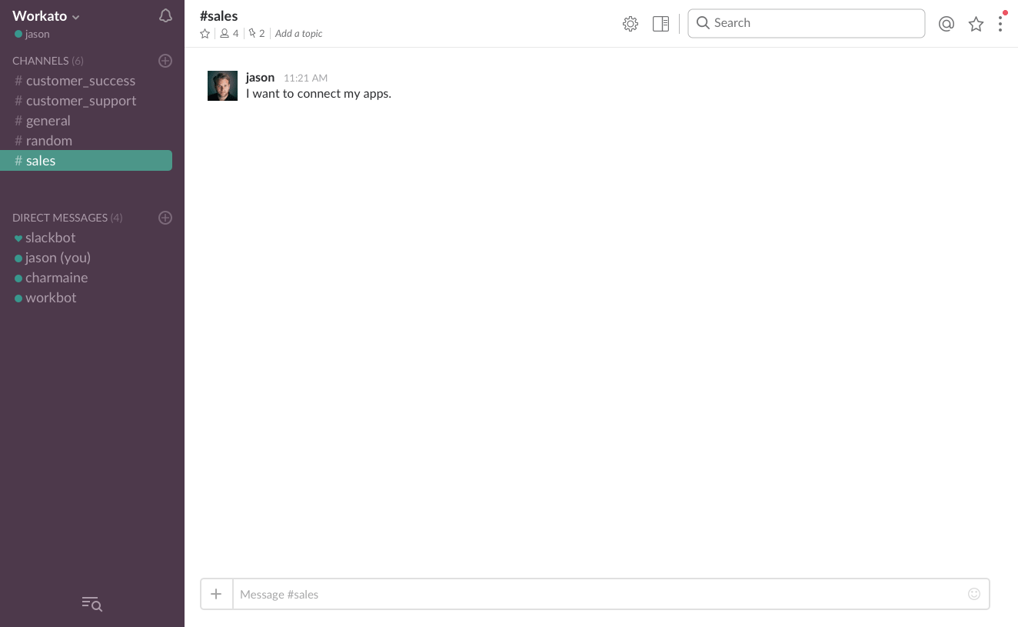Add a new channel with plus icon
The height and width of the screenshot is (627, 1018).
point(165,61)
